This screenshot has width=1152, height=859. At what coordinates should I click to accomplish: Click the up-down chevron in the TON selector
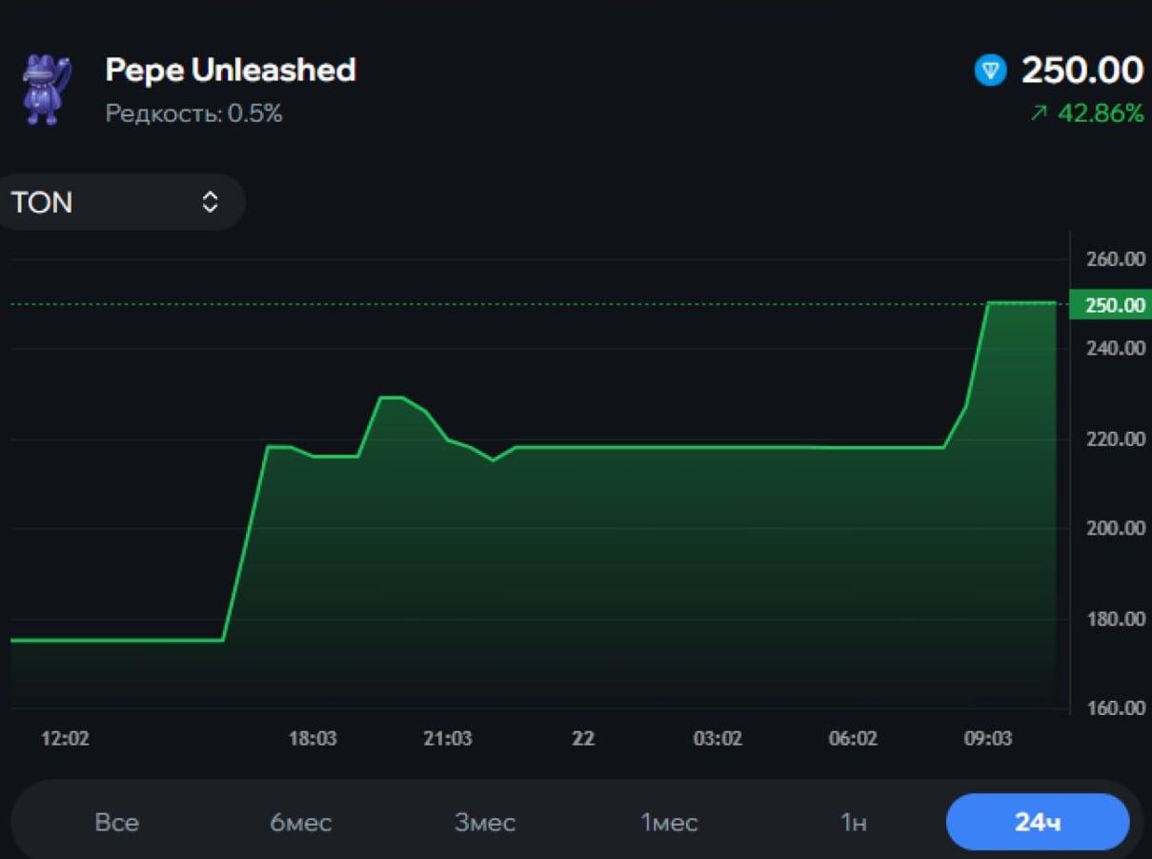tap(210, 202)
